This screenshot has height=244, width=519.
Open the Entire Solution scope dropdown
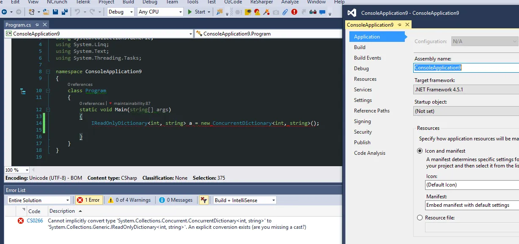(39, 200)
